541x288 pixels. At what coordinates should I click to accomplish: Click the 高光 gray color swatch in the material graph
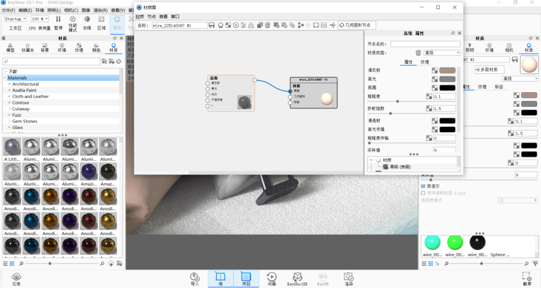click(447, 79)
